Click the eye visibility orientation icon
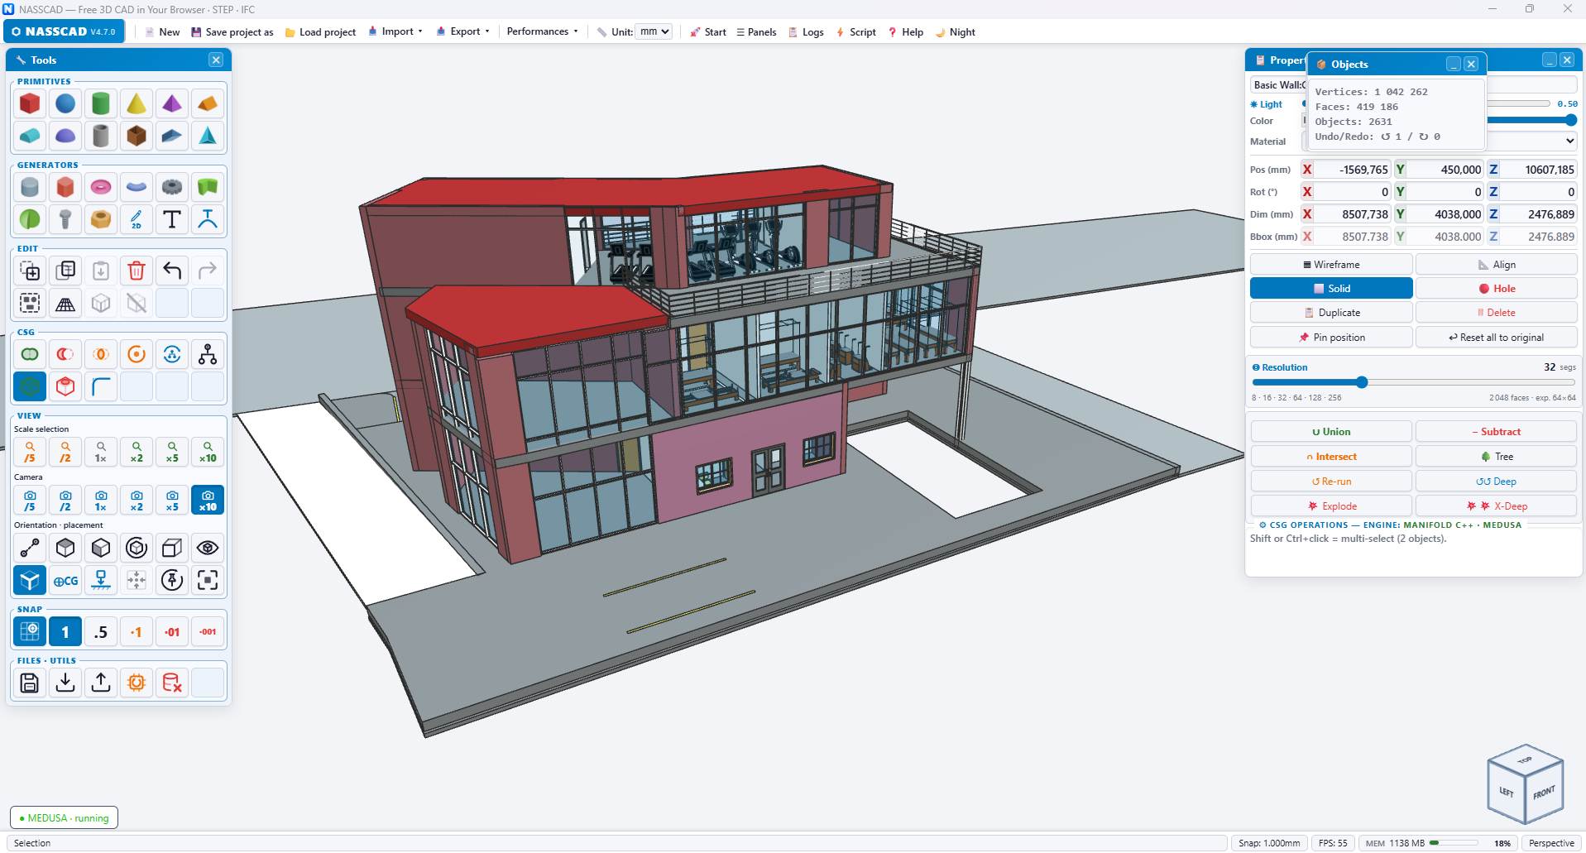This screenshot has height=853, width=1586. pyautogui.click(x=208, y=548)
